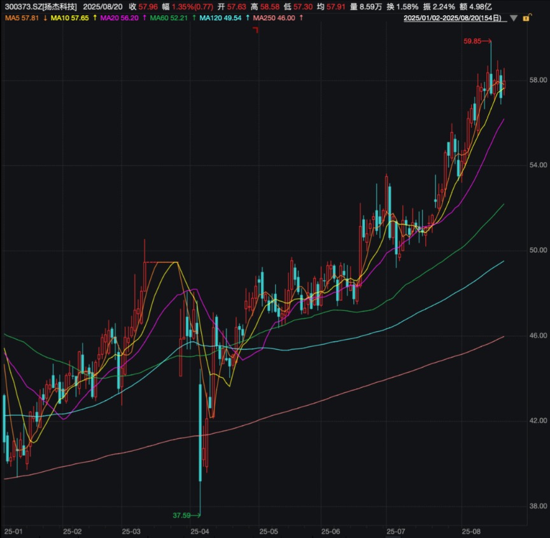550x538 pixels.
Task: Click the 50.00 price axis label
Action: 538,251
